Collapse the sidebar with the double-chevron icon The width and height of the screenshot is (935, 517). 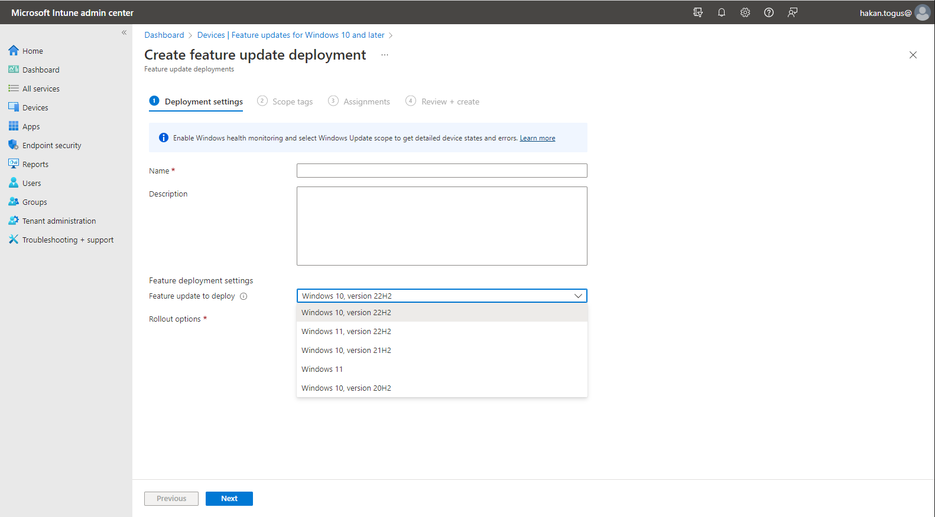[124, 32]
